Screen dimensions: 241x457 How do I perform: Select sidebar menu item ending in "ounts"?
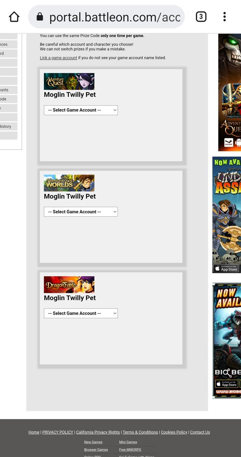coord(8,90)
